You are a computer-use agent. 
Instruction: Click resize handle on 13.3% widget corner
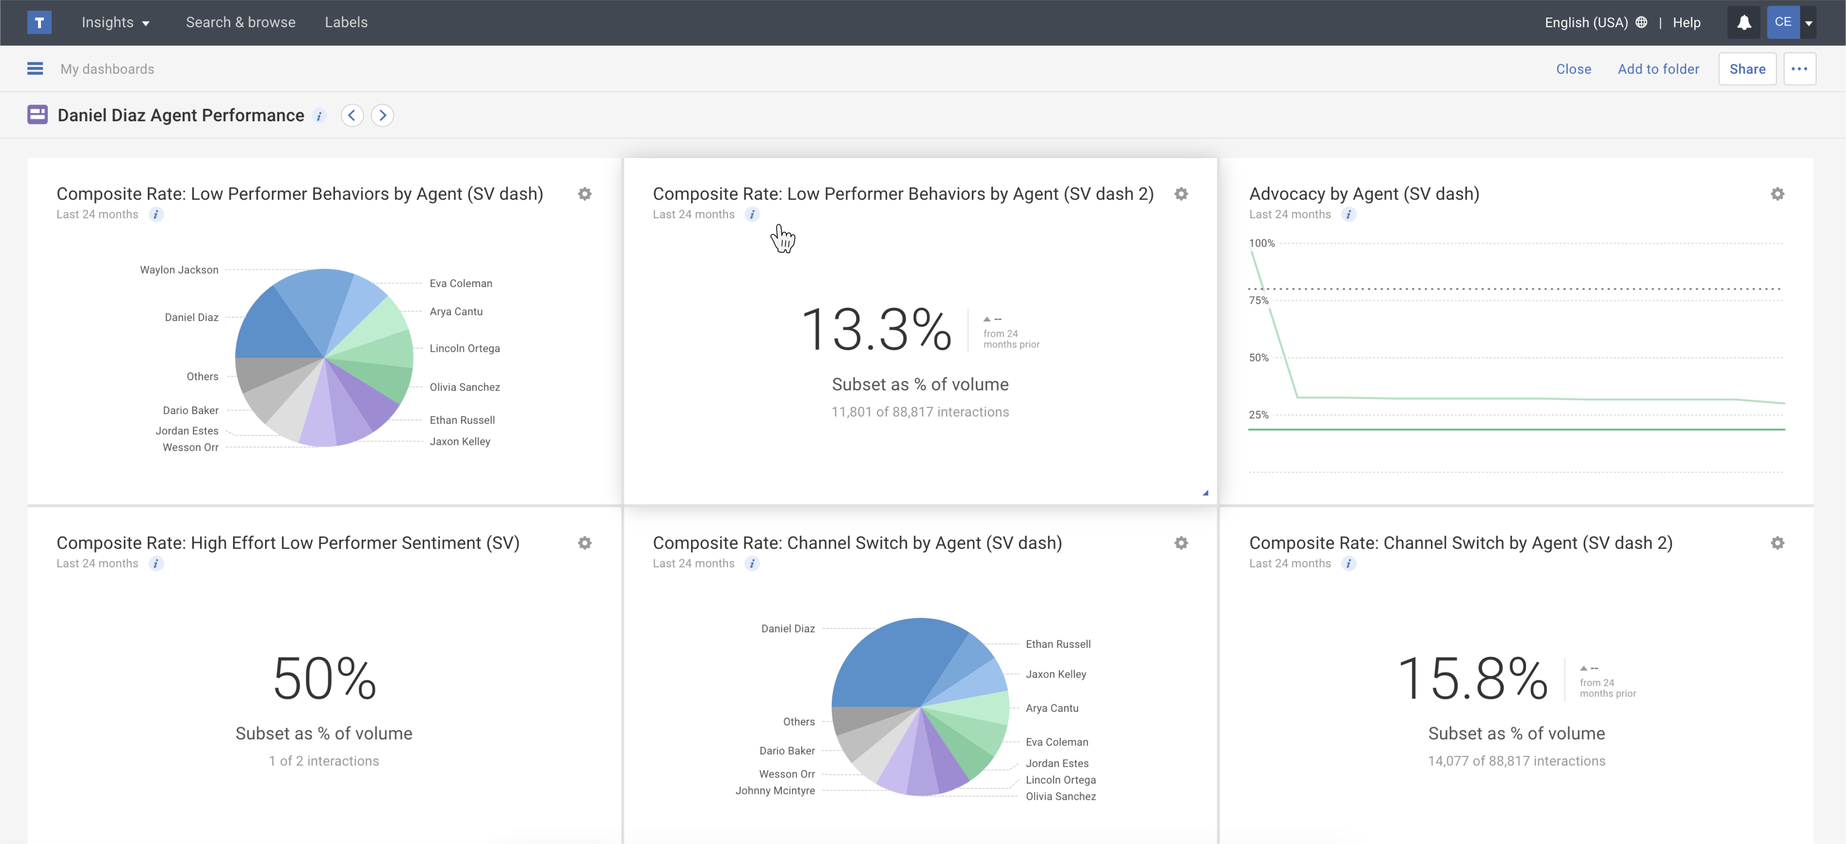click(x=1205, y=492)
